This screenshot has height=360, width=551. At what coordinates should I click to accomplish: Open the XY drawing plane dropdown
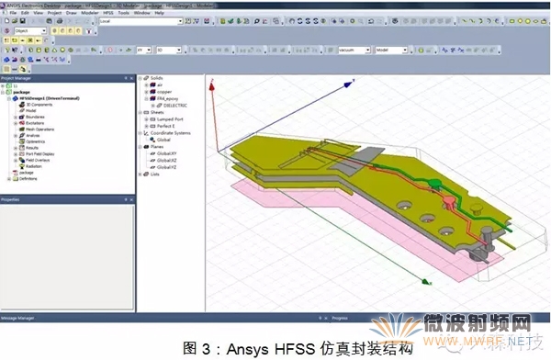click(x=149, y=51)
